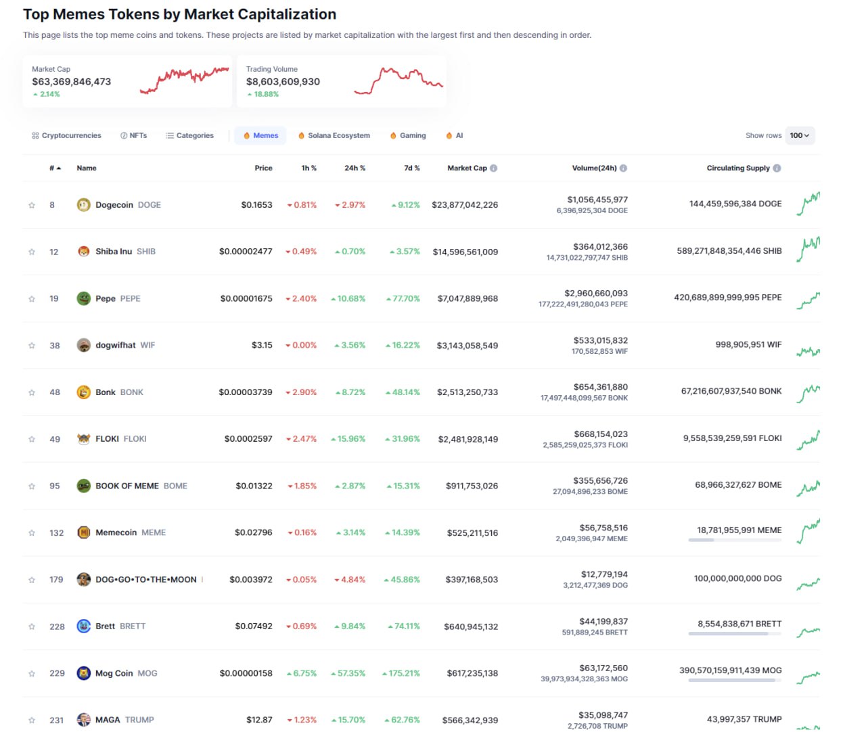The width and height of the screenshot is (866, 732).
Task: Star Dogecoin to add to watchlist
Action: (32, 205)
